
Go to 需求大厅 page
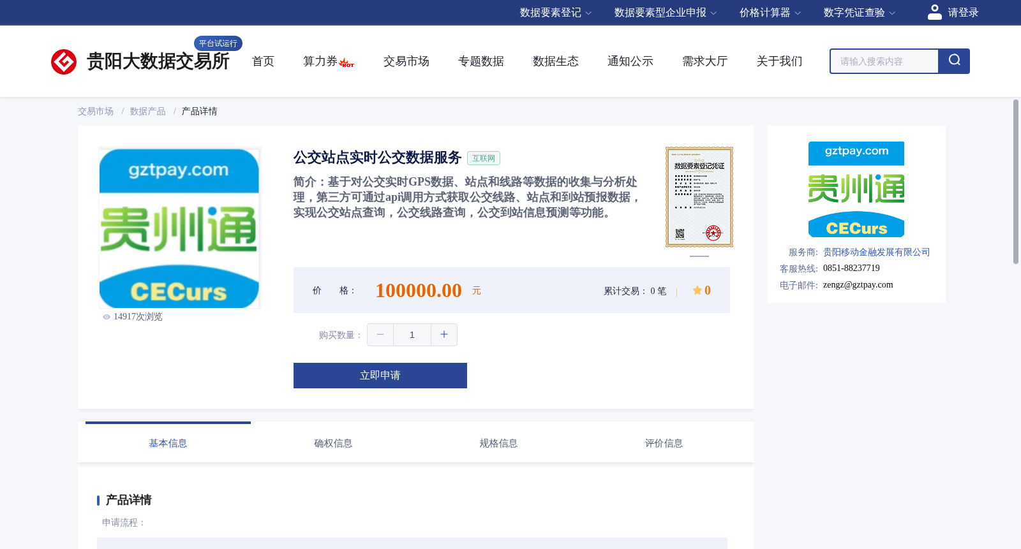705,61
